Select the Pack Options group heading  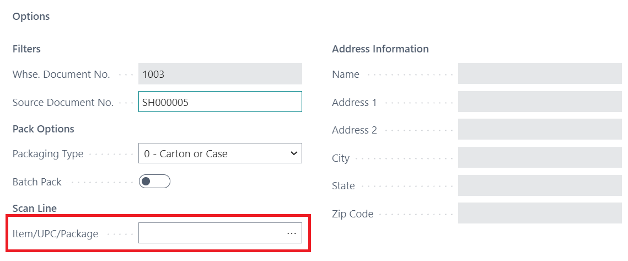(44, 129)
